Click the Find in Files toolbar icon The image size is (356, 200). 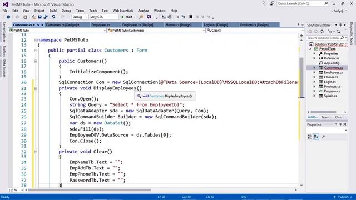141,17
